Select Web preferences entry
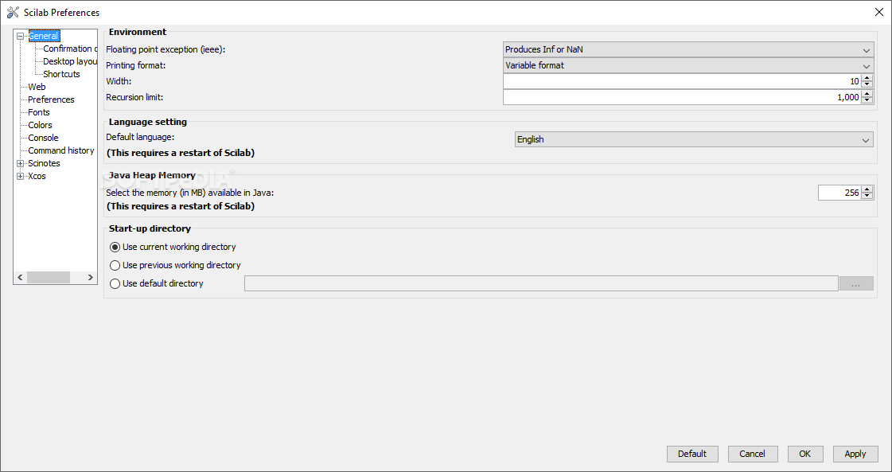This screenshot has height=472, width=892. [x=37, y=87]
